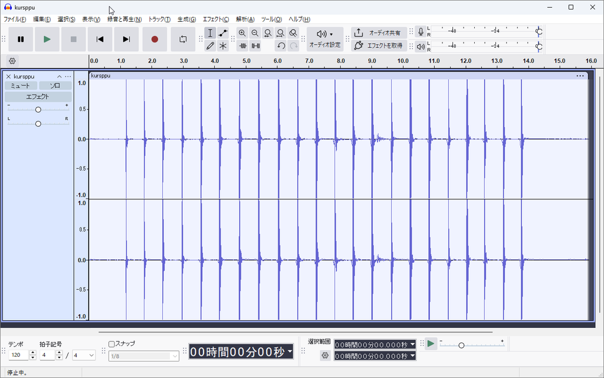Toggle the loop playback button
Image resolution: width=604 pixels, height=378 pixels.
(x=183, y=39)
